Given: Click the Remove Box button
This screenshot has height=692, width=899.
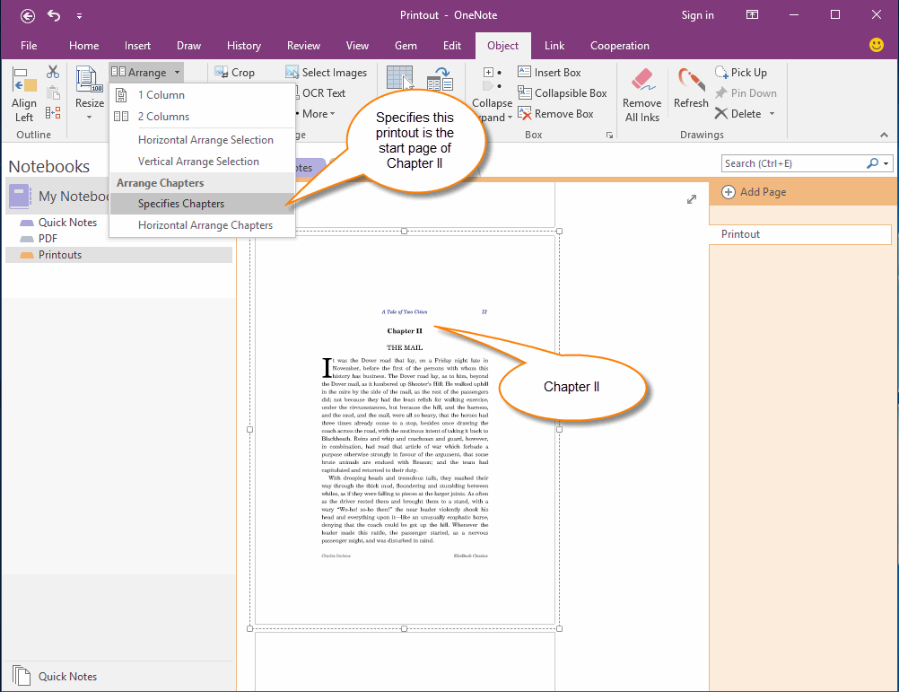Looking at the screenshot, I should pyautogui.click(x=555, y=113).
